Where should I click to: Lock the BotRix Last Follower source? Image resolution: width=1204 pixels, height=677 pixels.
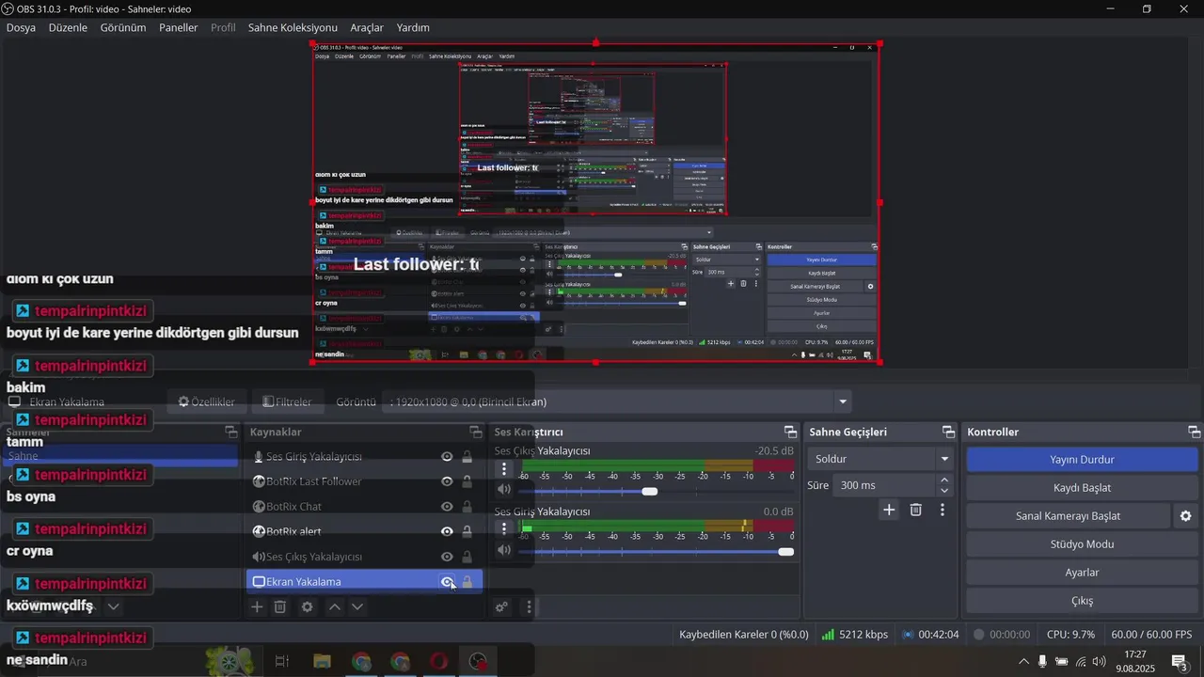[x=467, y=481]
